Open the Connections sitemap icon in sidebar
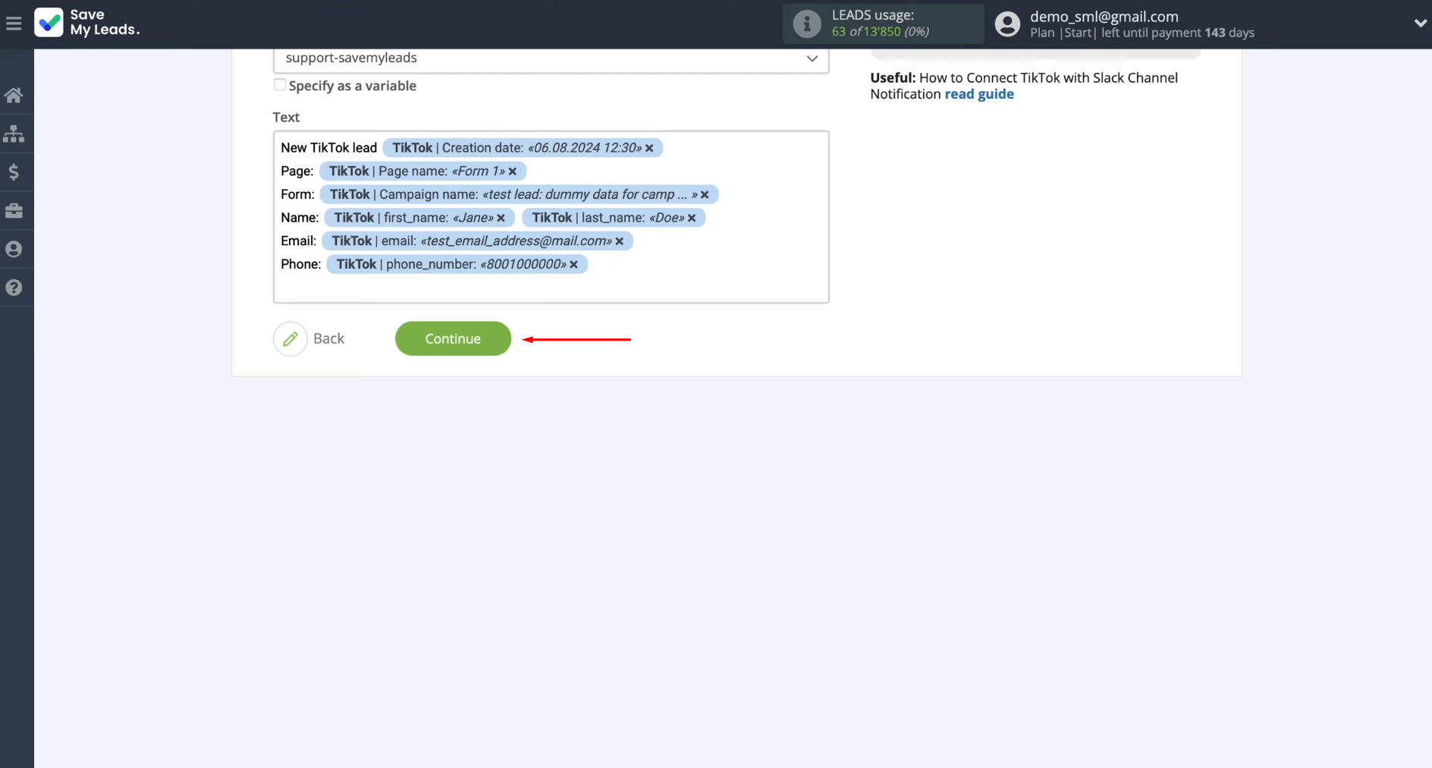1432x768 pixels. (14, 134)
